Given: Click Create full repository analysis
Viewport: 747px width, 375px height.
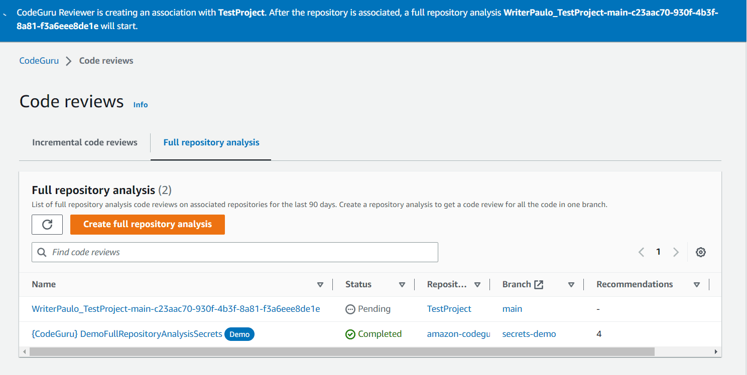Looking at the screenshot, I should point(147,224).
